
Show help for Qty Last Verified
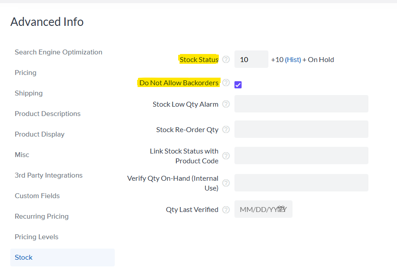tap(226, 209)
